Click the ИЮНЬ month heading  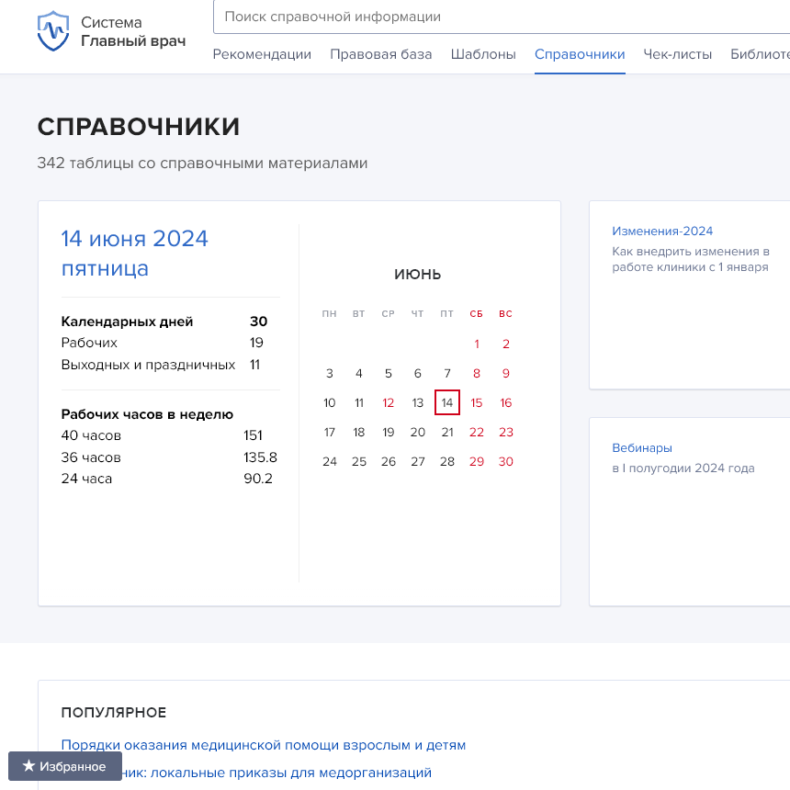pos(418,275)
